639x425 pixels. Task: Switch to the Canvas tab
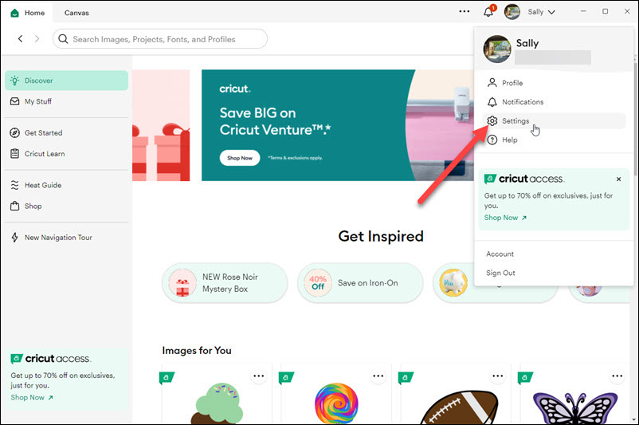click(x=76, y=13)
